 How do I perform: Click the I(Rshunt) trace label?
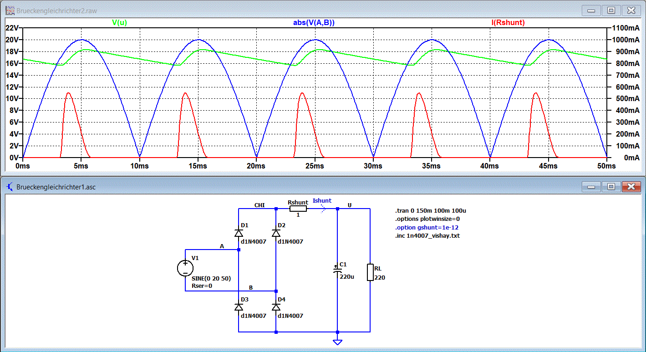[508, 23]
